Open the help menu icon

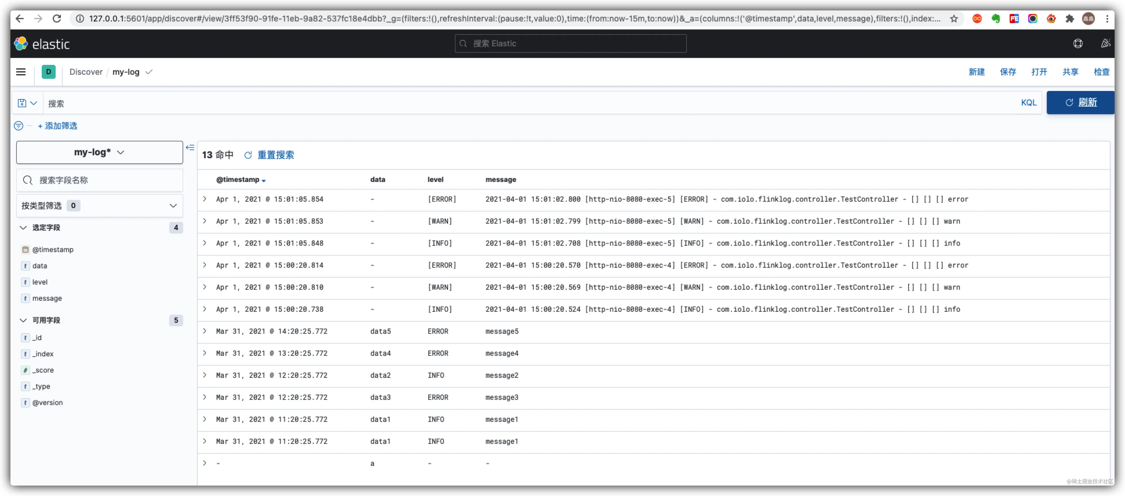[1078, 44]
